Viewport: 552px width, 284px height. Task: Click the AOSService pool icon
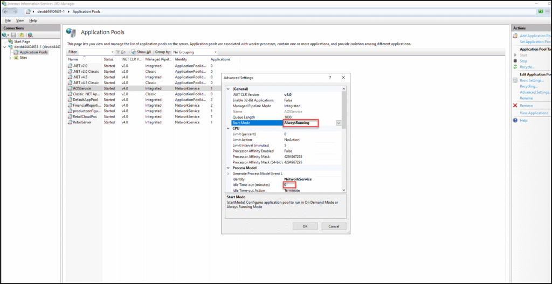pyautogui.click(x=70, y=88)
